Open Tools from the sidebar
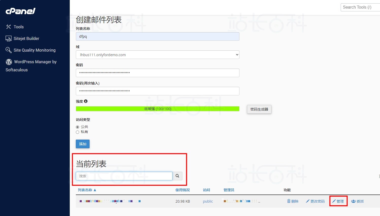 (18, 27)
